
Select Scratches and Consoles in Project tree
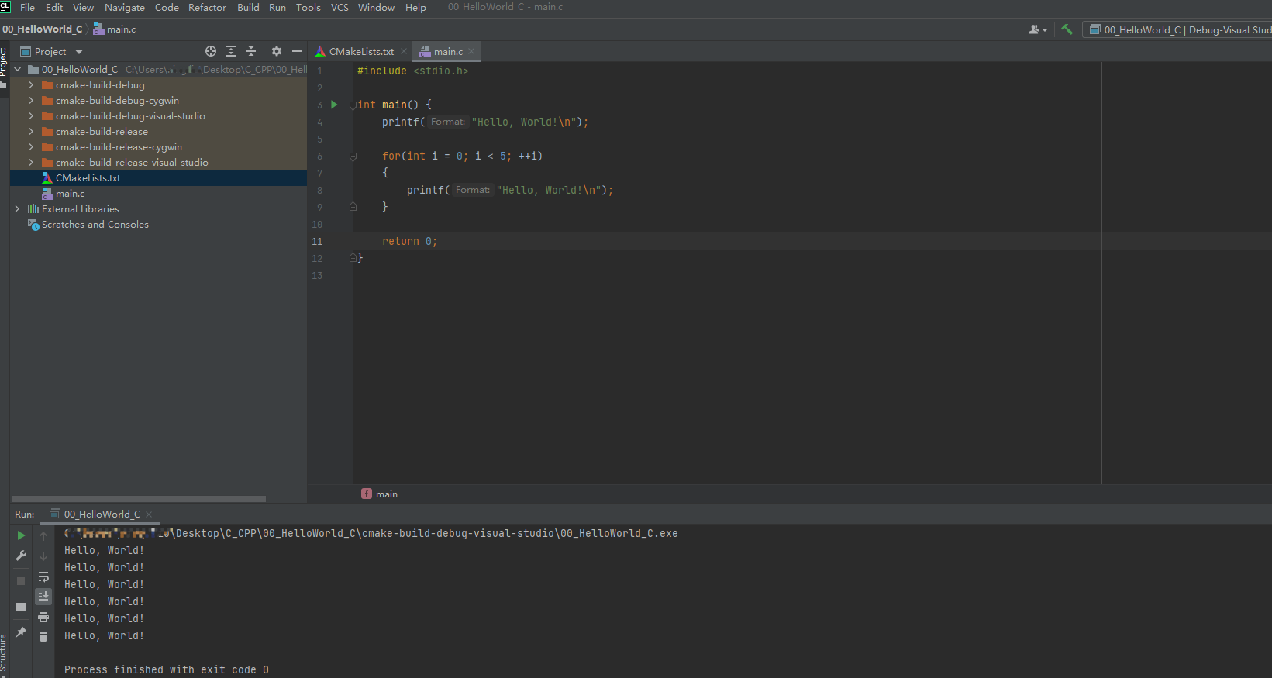point(95,225)
